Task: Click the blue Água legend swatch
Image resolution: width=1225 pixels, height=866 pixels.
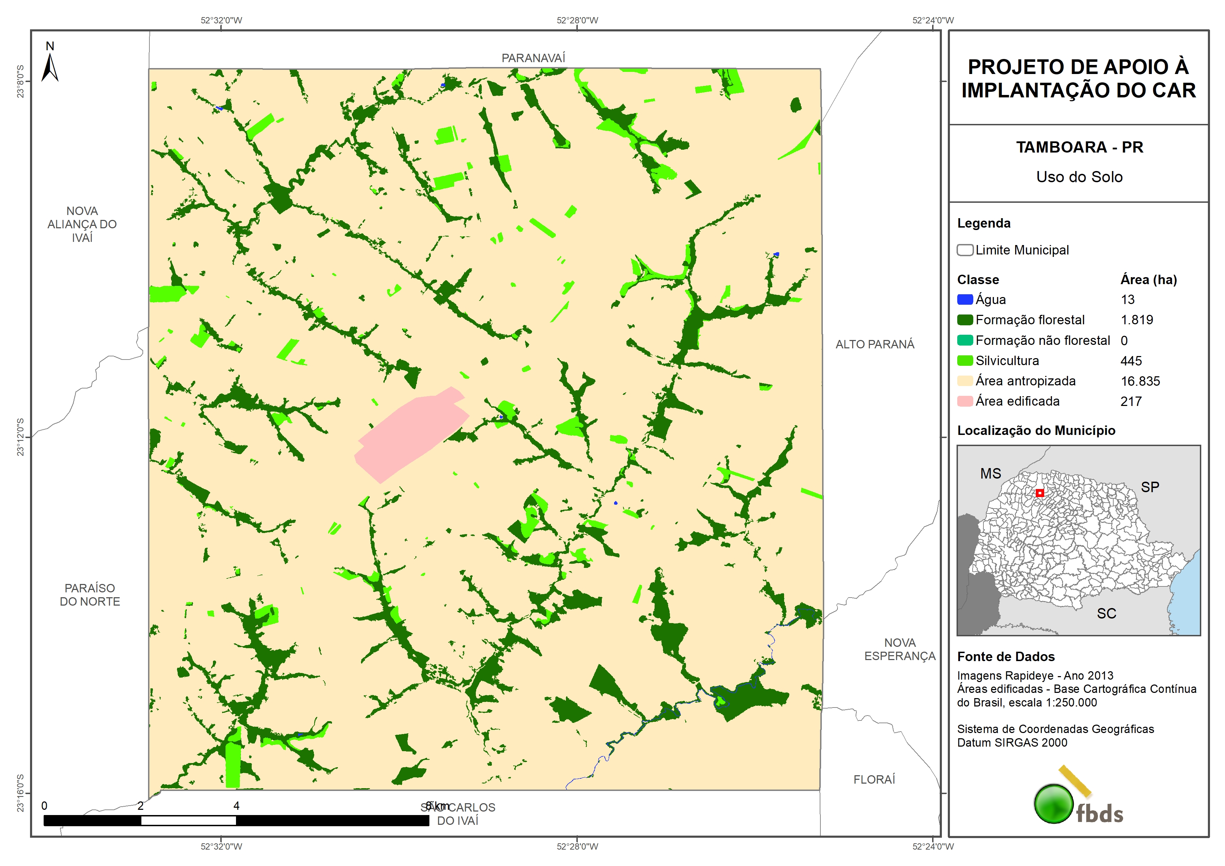Action: pyautogui.click(x=965, y=300)
